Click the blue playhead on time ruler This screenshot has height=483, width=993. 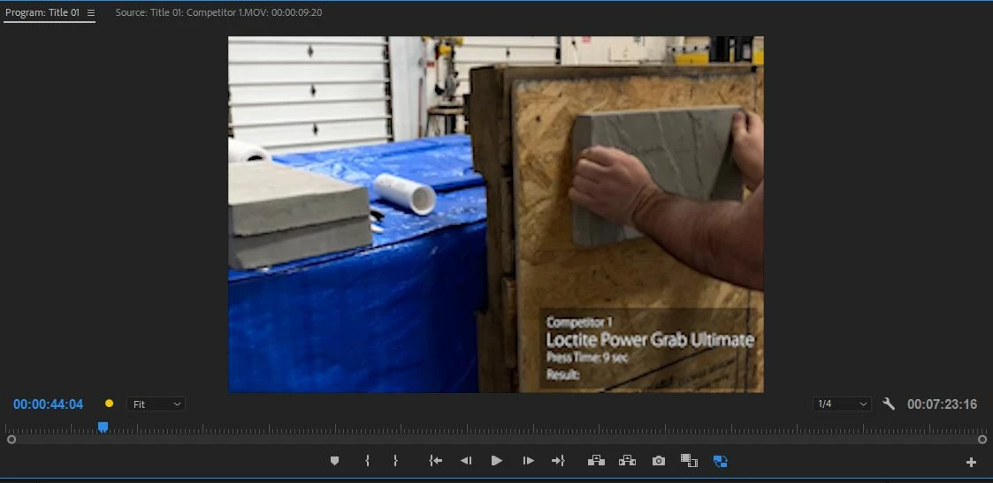[x=103, y=427]
